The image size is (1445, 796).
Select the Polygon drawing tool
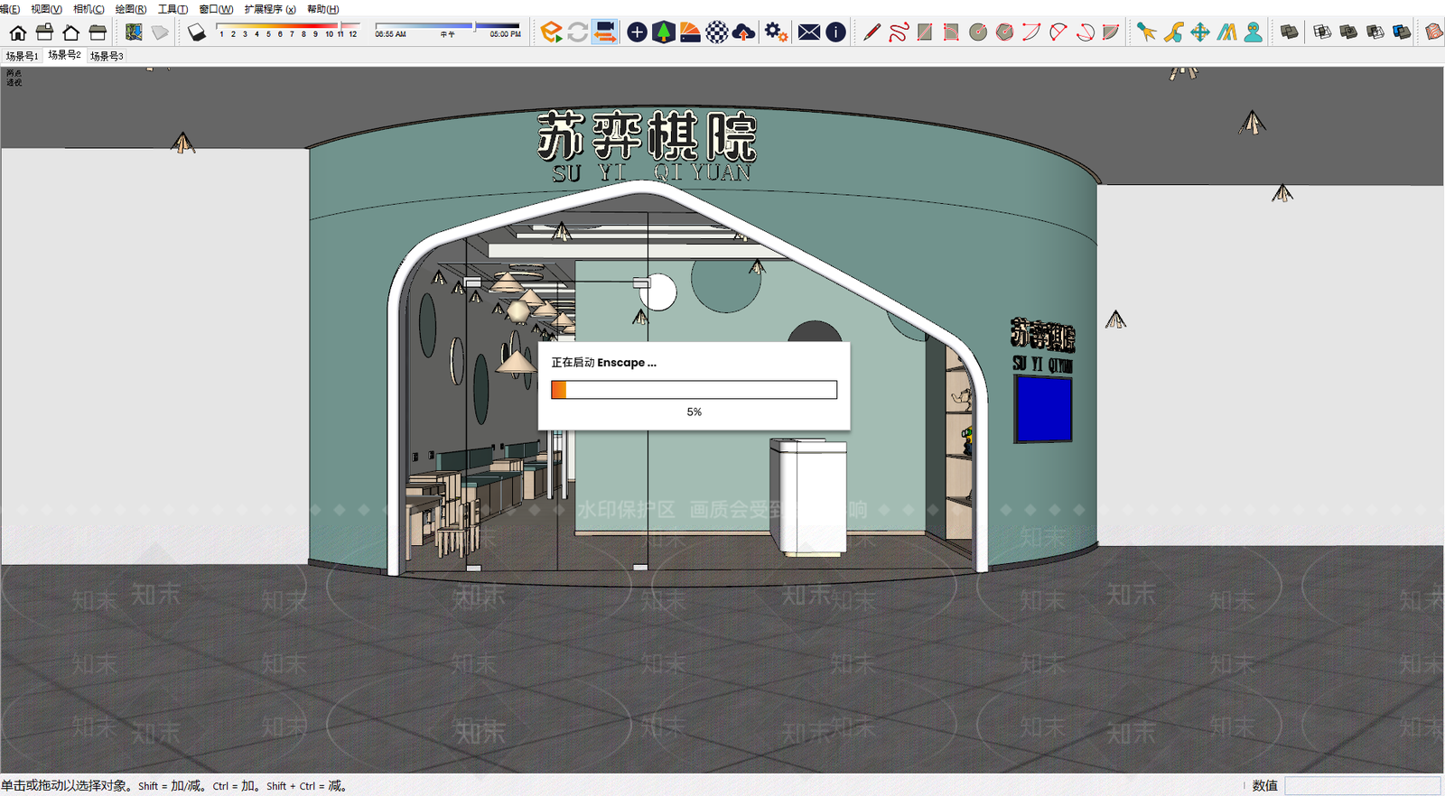tap(1004, 32)
